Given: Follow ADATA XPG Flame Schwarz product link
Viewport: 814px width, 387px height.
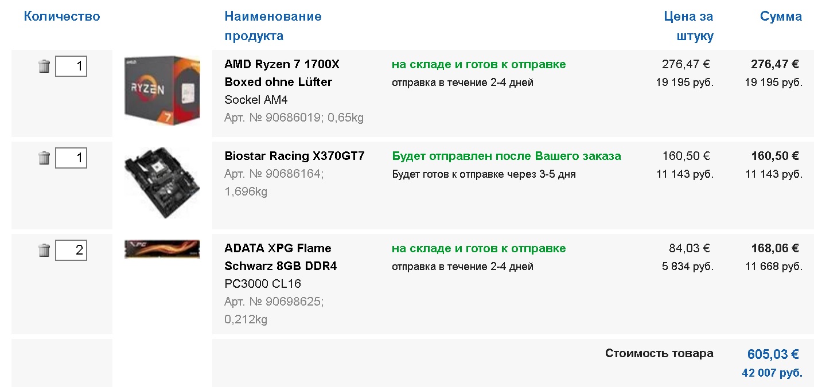Looking at the screenshot, I should click(281, 257).
